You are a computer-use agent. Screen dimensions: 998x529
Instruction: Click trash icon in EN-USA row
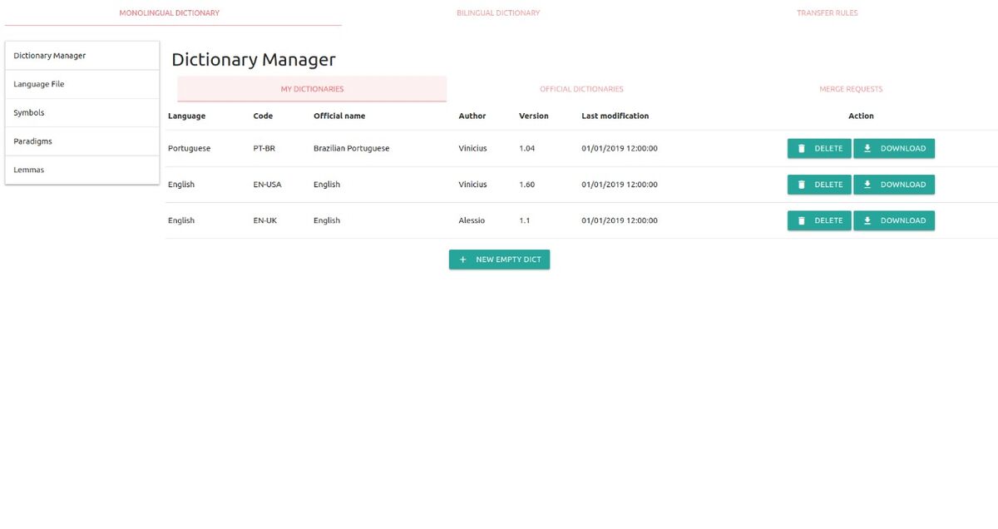click(x=802, y=185)
